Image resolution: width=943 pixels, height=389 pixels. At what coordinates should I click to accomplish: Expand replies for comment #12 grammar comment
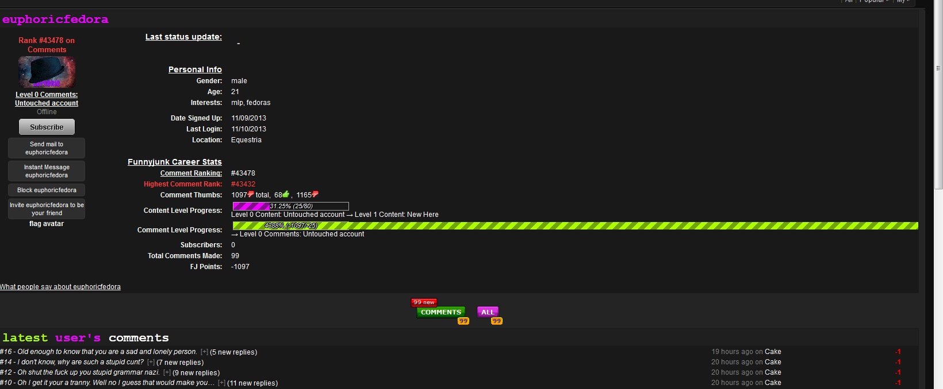[x=167, y=373]
